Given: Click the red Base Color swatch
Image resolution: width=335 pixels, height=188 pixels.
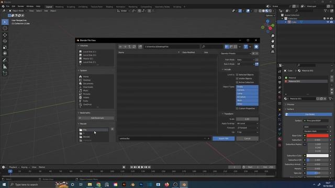Looking at the screenshot, I should 318,136.
